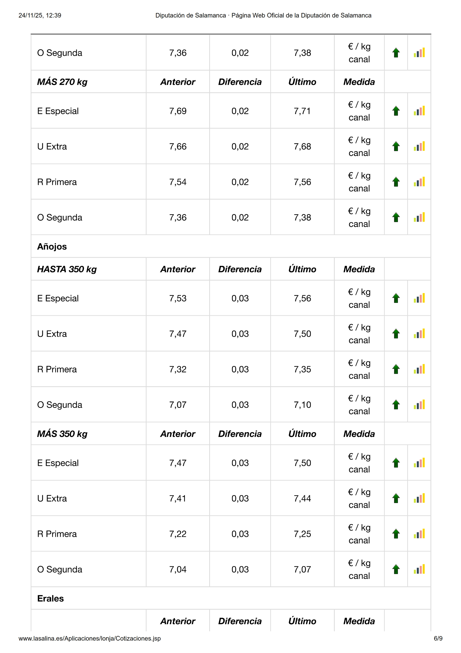
Task: Click bar chart icon in U Extra 7,68 row
Action: (x=419, y=146)
